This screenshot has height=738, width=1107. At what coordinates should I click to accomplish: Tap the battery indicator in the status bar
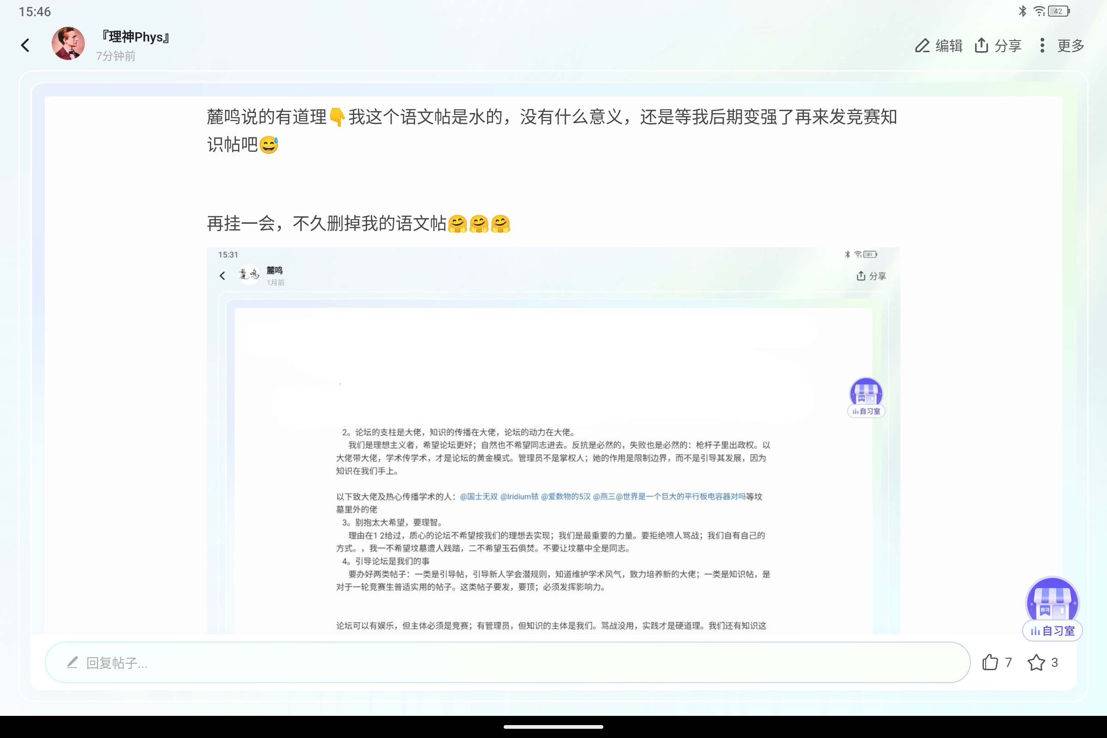click(1057, 11)
